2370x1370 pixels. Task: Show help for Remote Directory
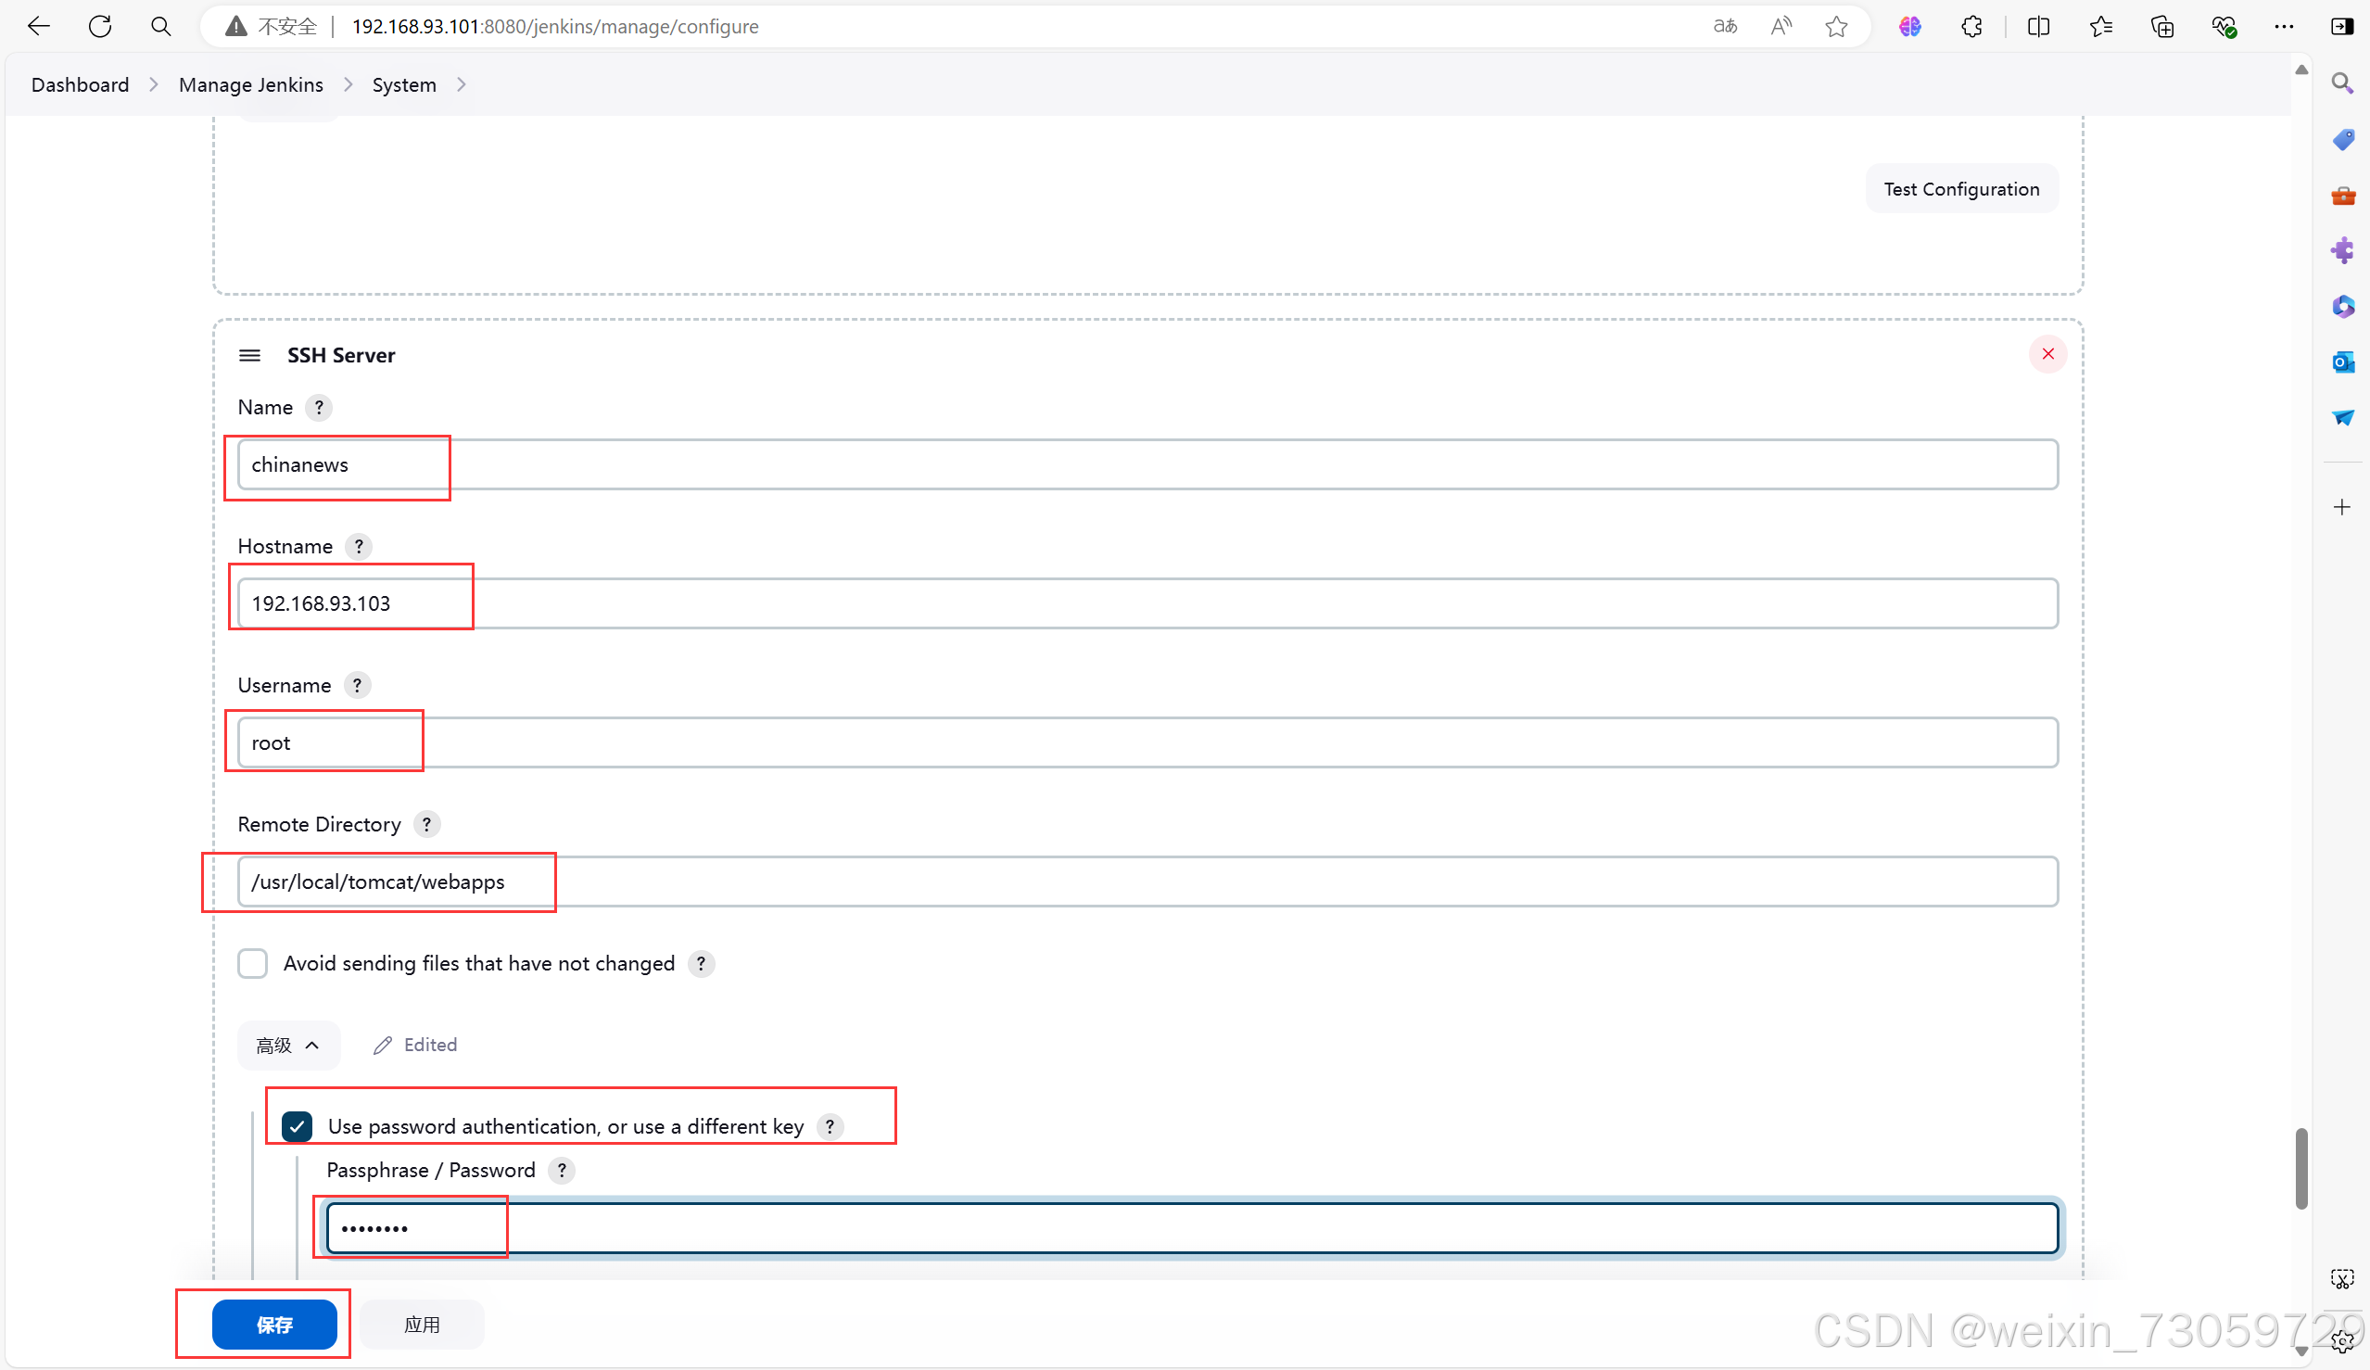click(x=426, y=825)
